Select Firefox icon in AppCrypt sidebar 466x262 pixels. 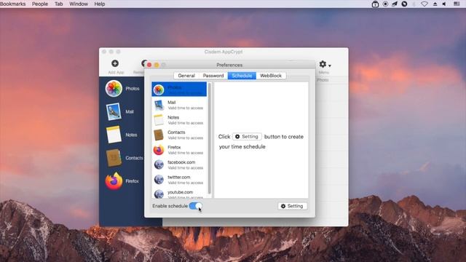[x=114, y=180]
